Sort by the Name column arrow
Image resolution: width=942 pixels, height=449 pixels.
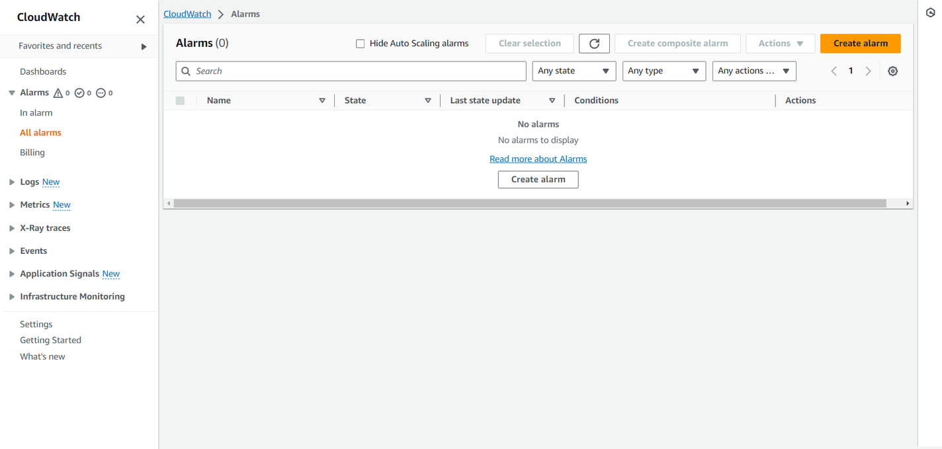pyautogui.click(x=322, y=101)
